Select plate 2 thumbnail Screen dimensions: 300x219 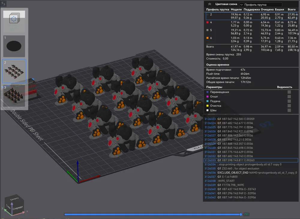tap(14, 71)
